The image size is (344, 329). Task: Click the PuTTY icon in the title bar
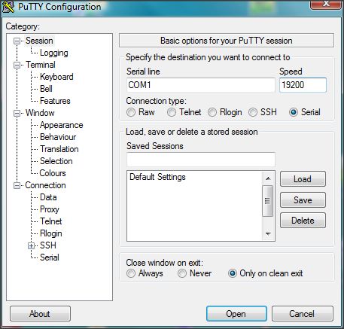click(x=8, y=7)
